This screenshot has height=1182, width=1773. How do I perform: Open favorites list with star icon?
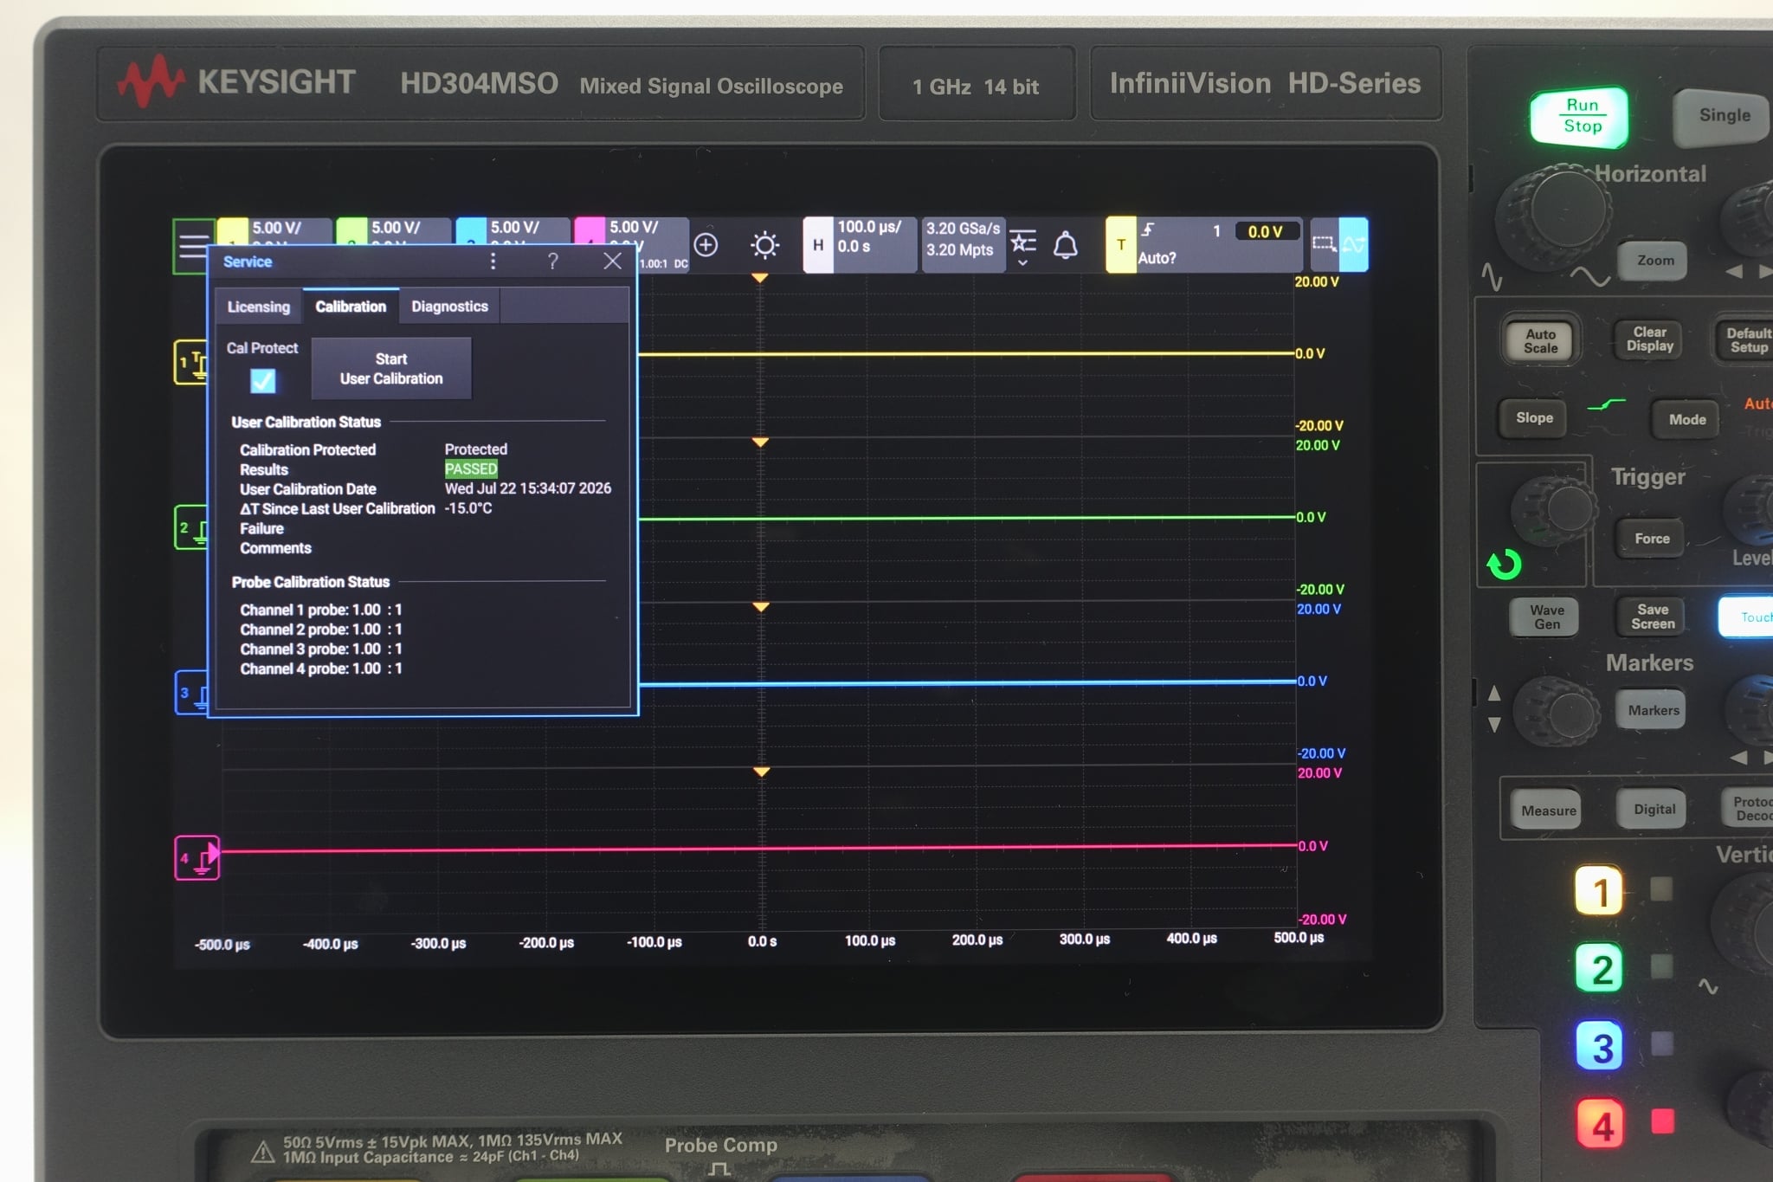point(1022,246)
